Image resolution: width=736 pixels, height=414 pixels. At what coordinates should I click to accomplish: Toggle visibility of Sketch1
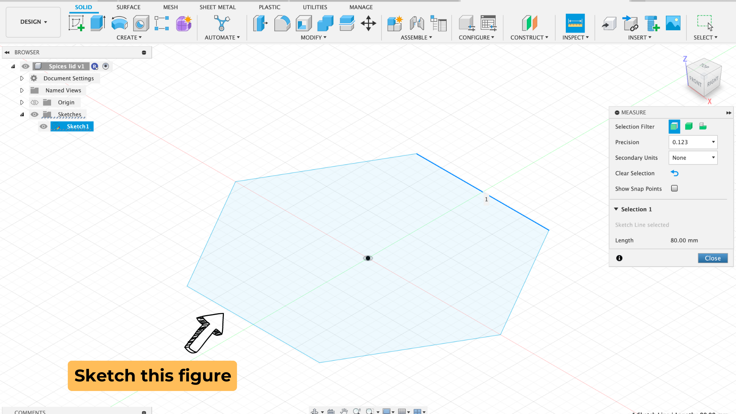click(44, 126)
